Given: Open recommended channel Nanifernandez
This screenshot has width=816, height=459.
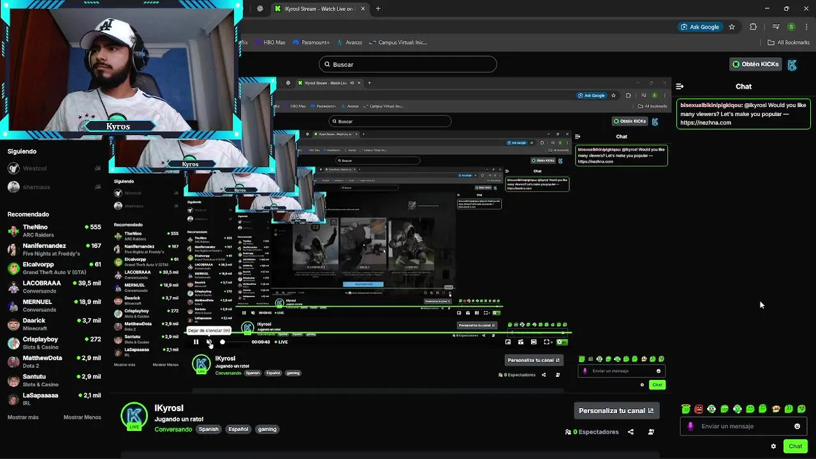Looking at the screenshot, I should click(x=54, y=249).
